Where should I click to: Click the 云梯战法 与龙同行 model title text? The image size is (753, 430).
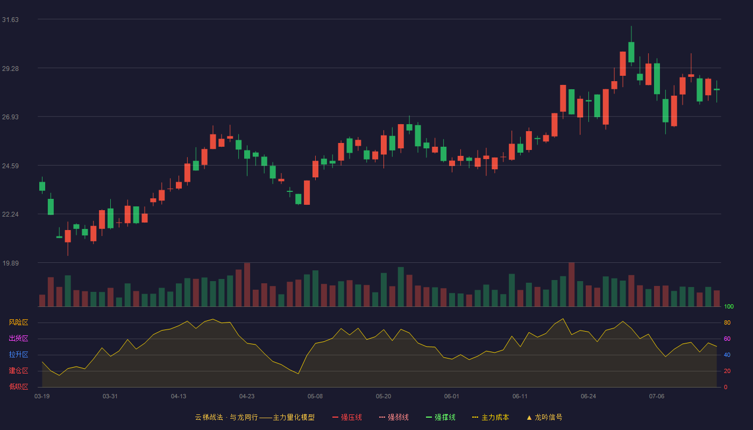point(254,417)
